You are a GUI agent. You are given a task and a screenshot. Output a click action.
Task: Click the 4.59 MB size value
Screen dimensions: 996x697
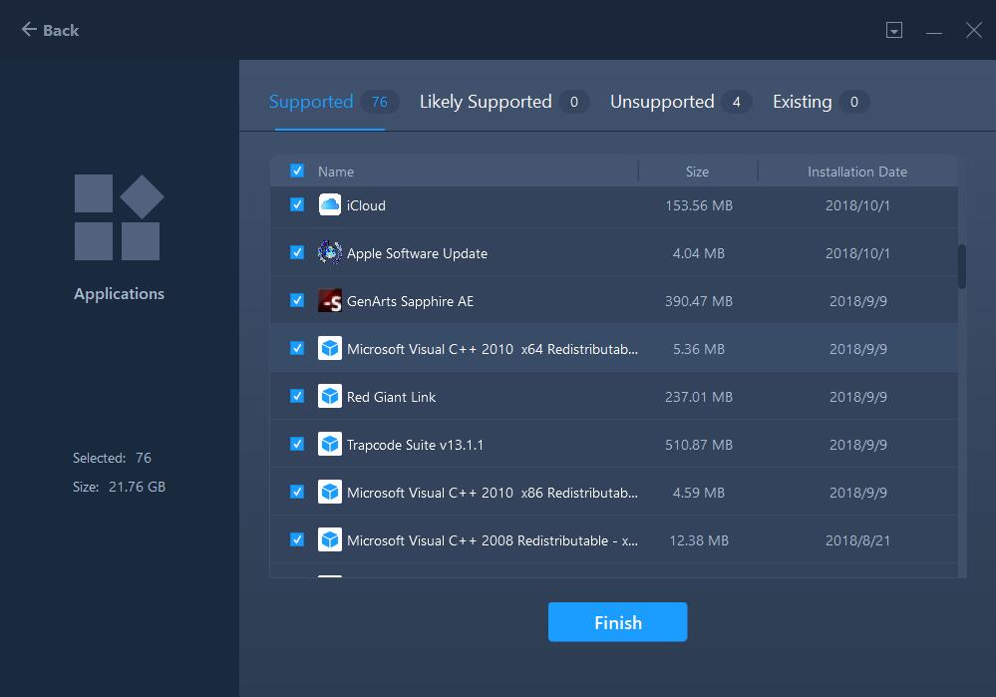point(699,493)
